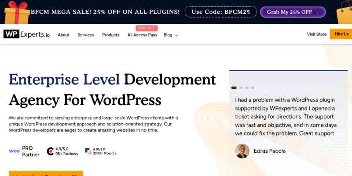
Task: Open the Products menu
Action: (x=110, y=35)
